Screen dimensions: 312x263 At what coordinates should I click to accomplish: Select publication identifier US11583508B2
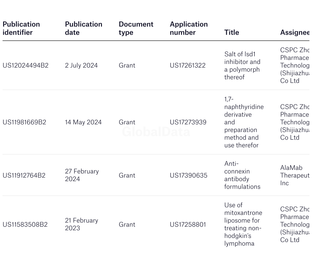point(25,225)
